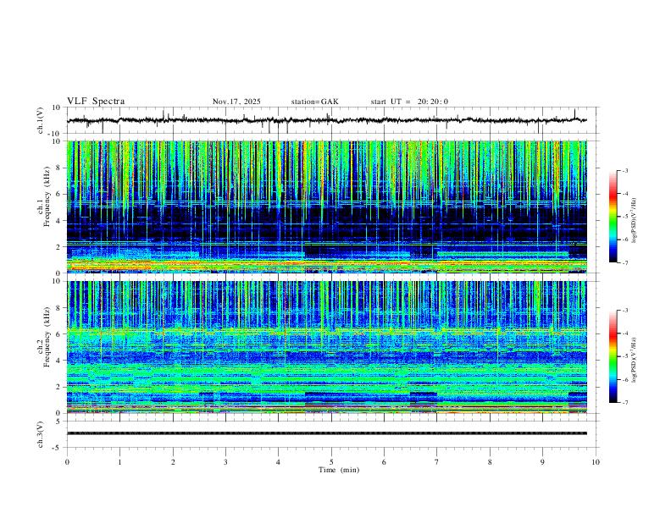Screen dimensions: 671x518
Task: Click the ch.3 black voltage trace
Action: pos(327,433)
